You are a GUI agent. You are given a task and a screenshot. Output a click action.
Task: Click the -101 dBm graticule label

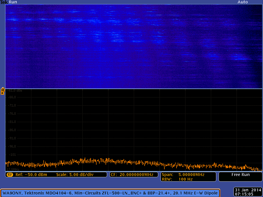click(12, 155)
